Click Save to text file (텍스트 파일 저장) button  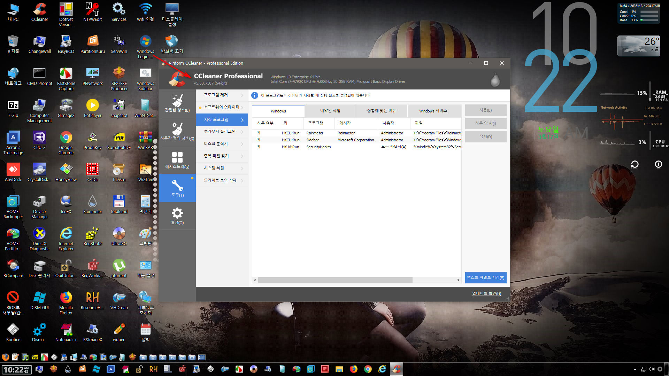pos(485,277)
